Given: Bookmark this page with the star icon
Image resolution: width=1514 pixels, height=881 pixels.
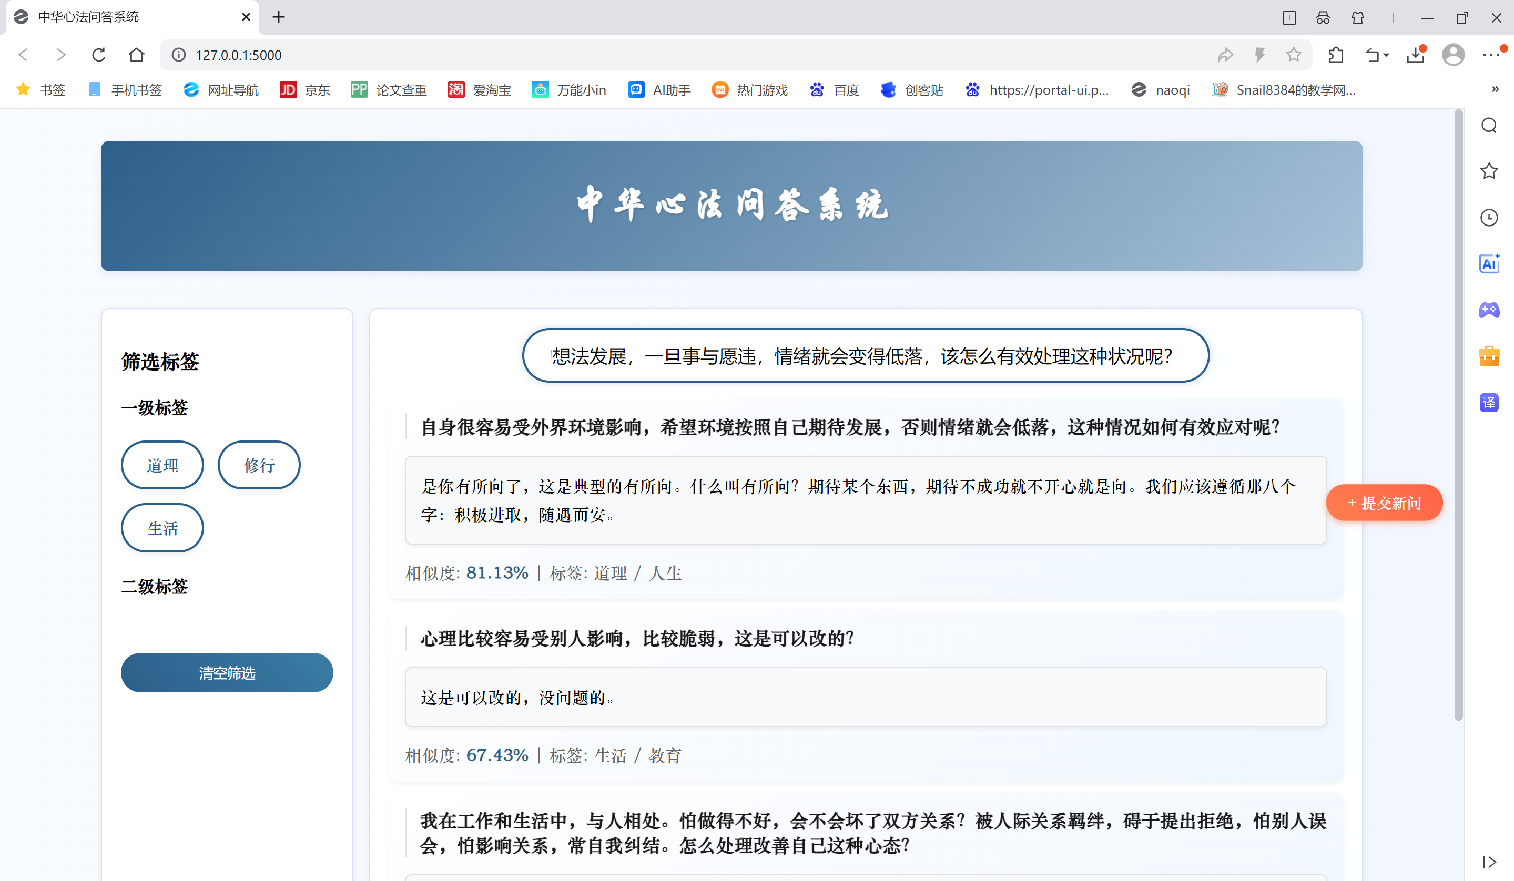Looking at the screenshot, I should click(1294, 55).
